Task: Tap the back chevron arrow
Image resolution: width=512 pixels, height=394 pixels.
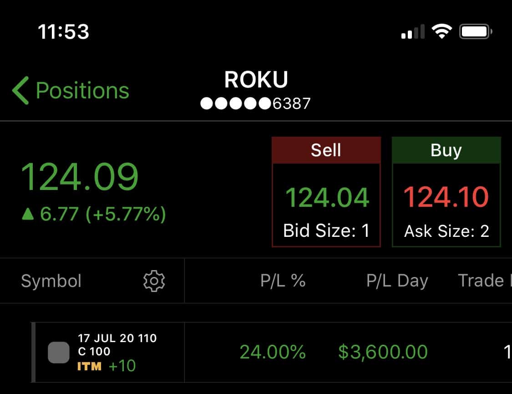Action: [20, 91]
